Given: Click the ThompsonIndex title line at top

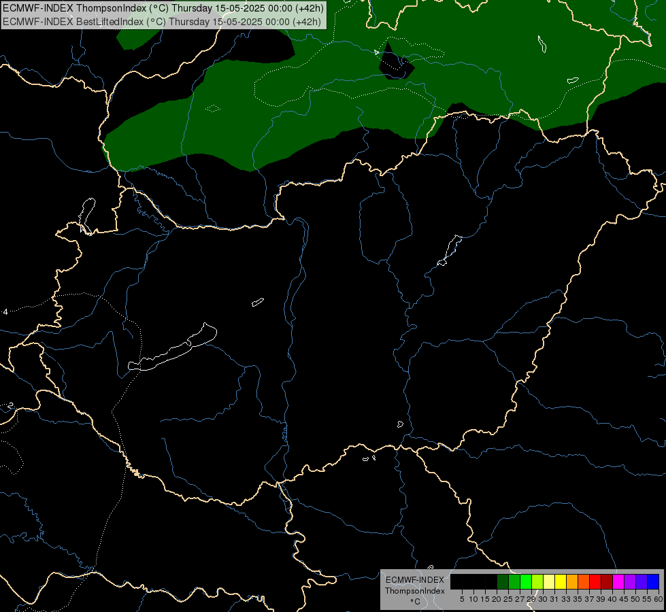Looking at the screenshot, I should [x=163, y=7].
